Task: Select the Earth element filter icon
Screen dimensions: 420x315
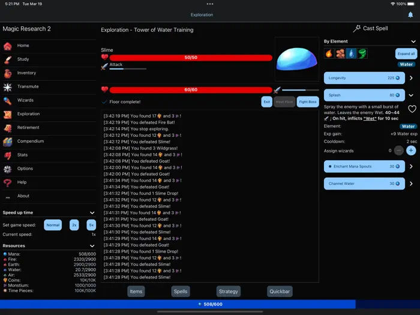Action: coord(340,53)
